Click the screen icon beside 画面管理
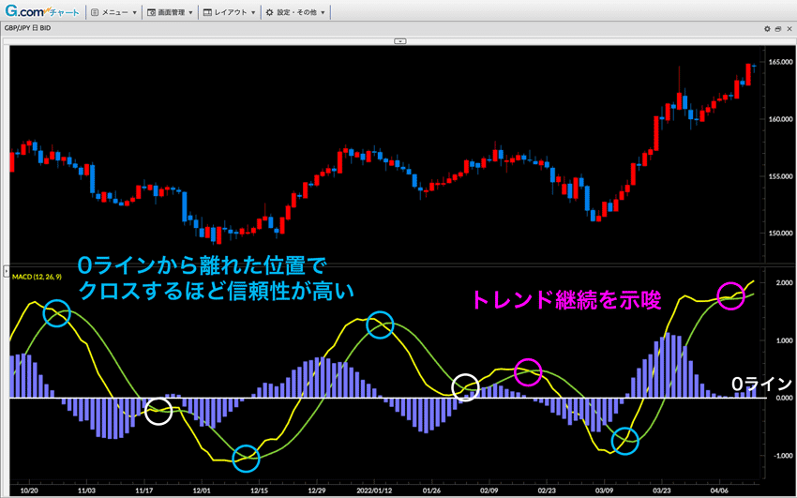This screenshot has height=498, width=797. point(151,13)
